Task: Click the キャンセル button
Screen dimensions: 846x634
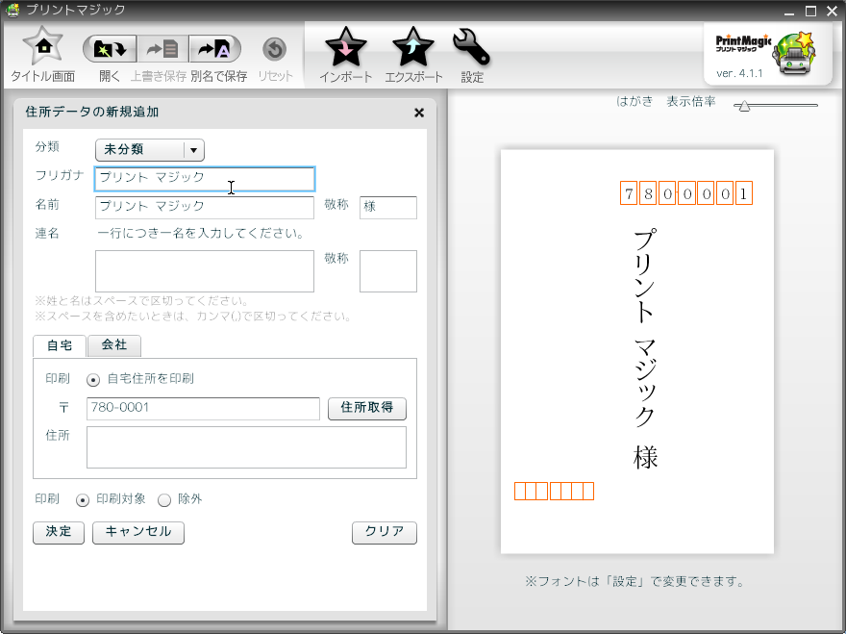Action: [138, 532]
